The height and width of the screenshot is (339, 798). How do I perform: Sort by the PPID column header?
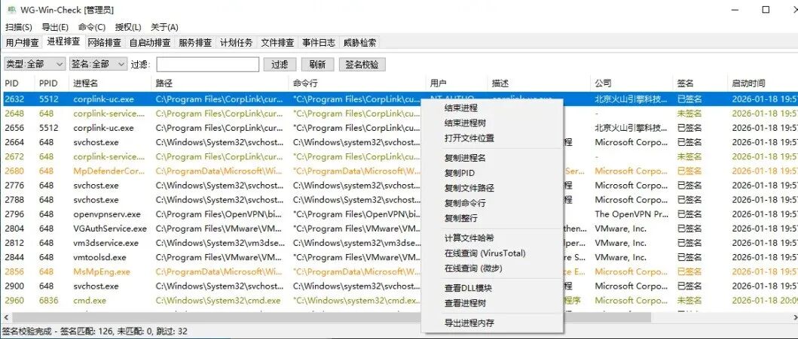52,83
